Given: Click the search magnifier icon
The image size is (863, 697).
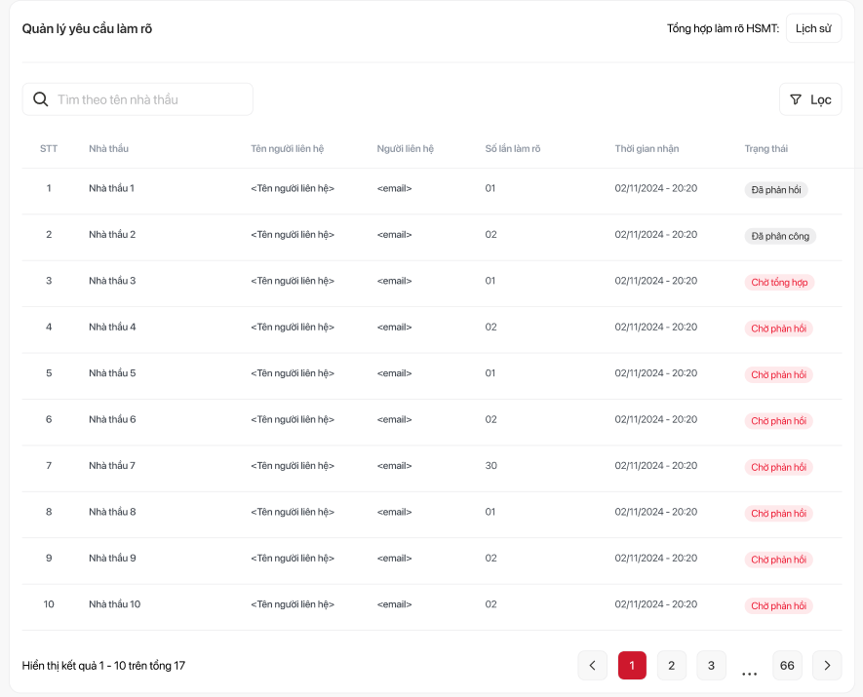Looking at the screenshot, I should point(41,99).
